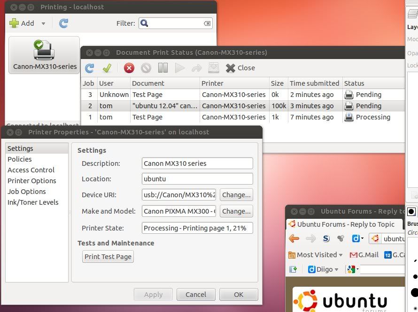418x312 pixels.
Task: Refresh the job list in Document Print Status
Action: [89, 68]
